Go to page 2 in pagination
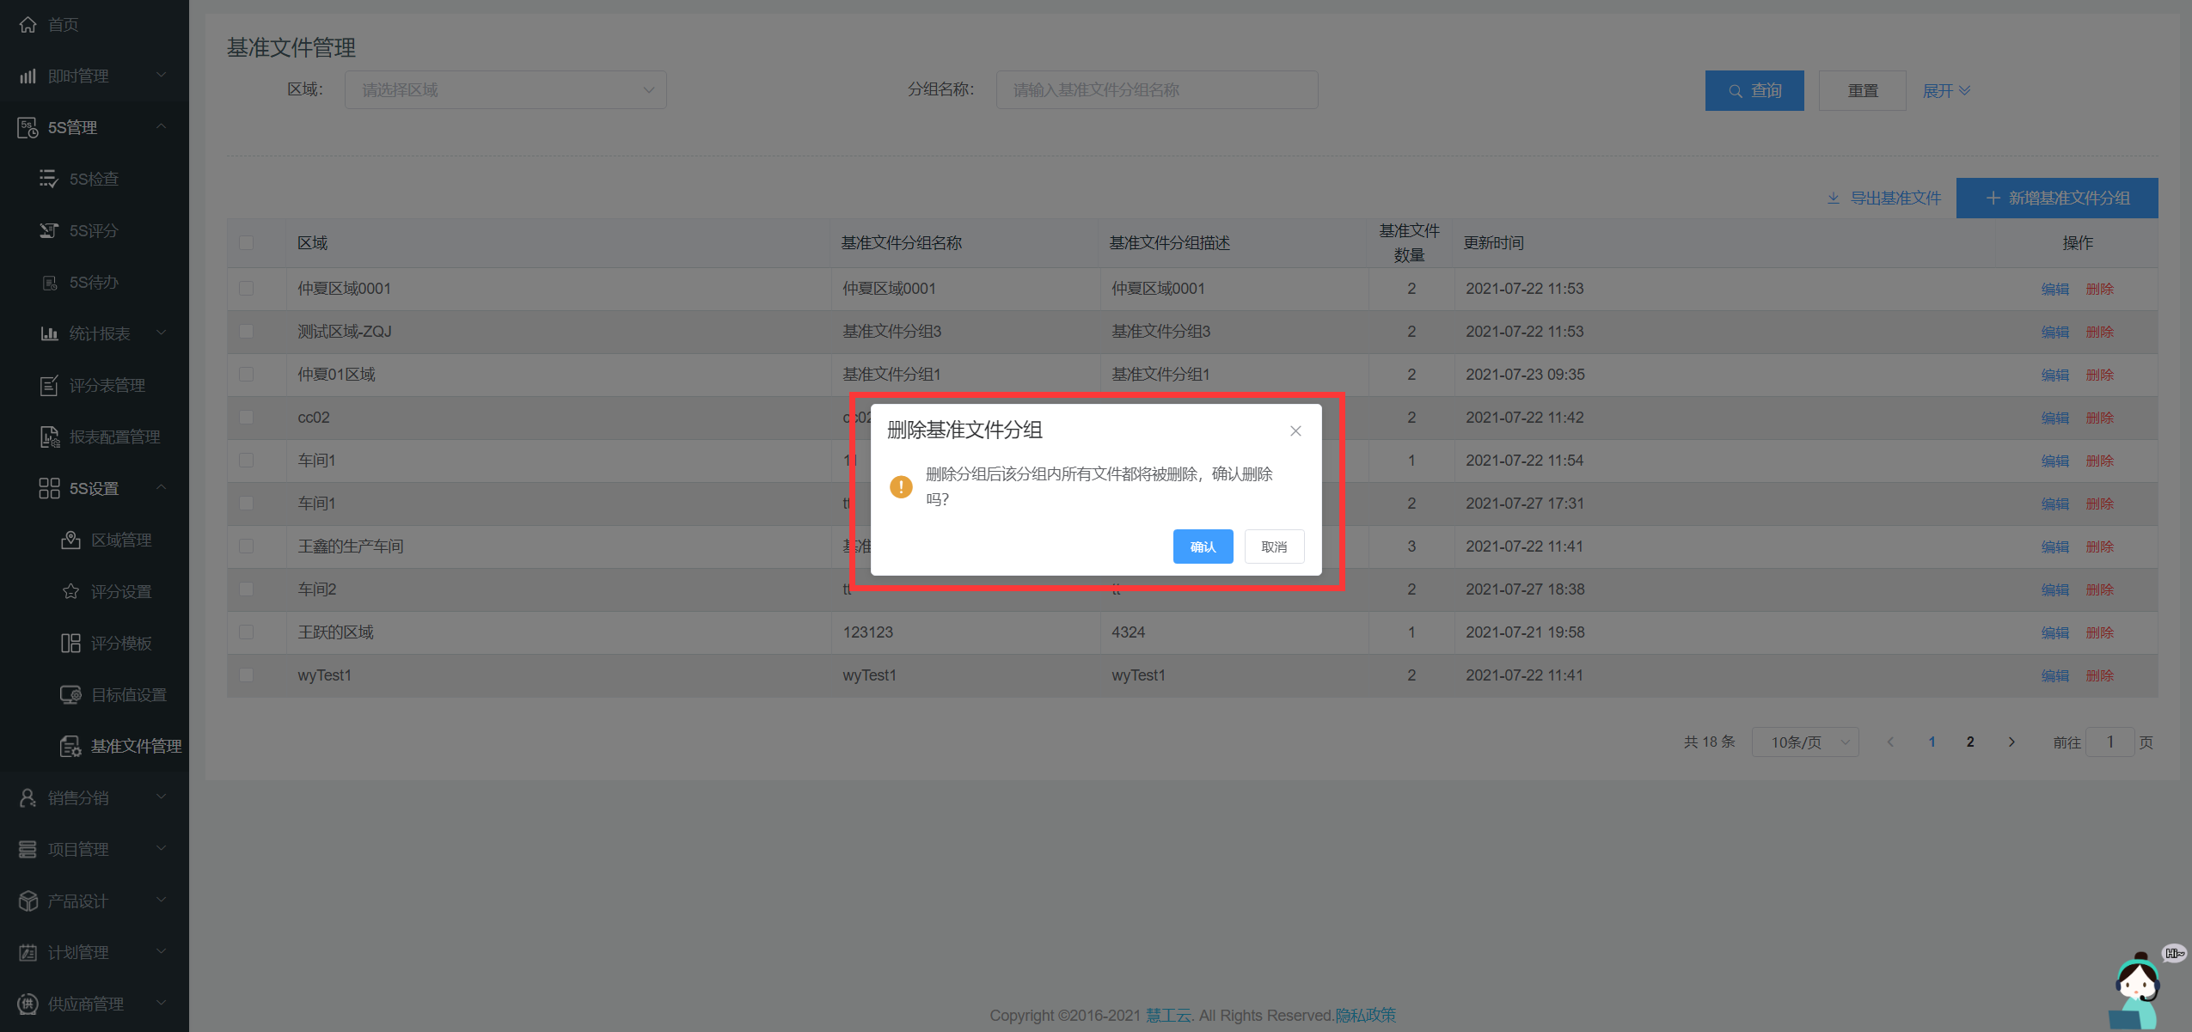2192x1032 pixels. 1970,742
